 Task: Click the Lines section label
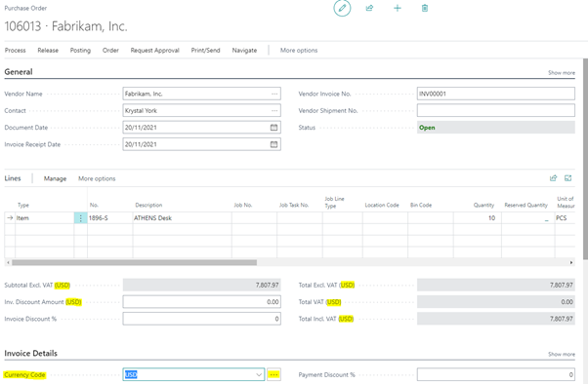[x=13, y=178]
